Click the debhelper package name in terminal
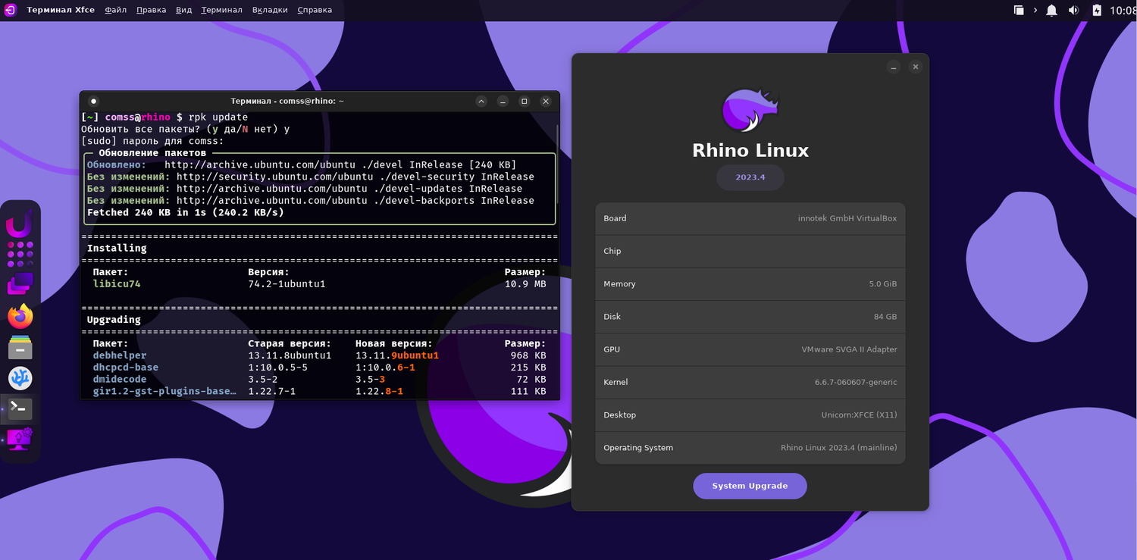The image size is (1137, 560). pyautogui.click(x=120, y=355)
